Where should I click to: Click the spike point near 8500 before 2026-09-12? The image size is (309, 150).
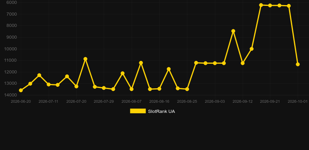point(234,31)
